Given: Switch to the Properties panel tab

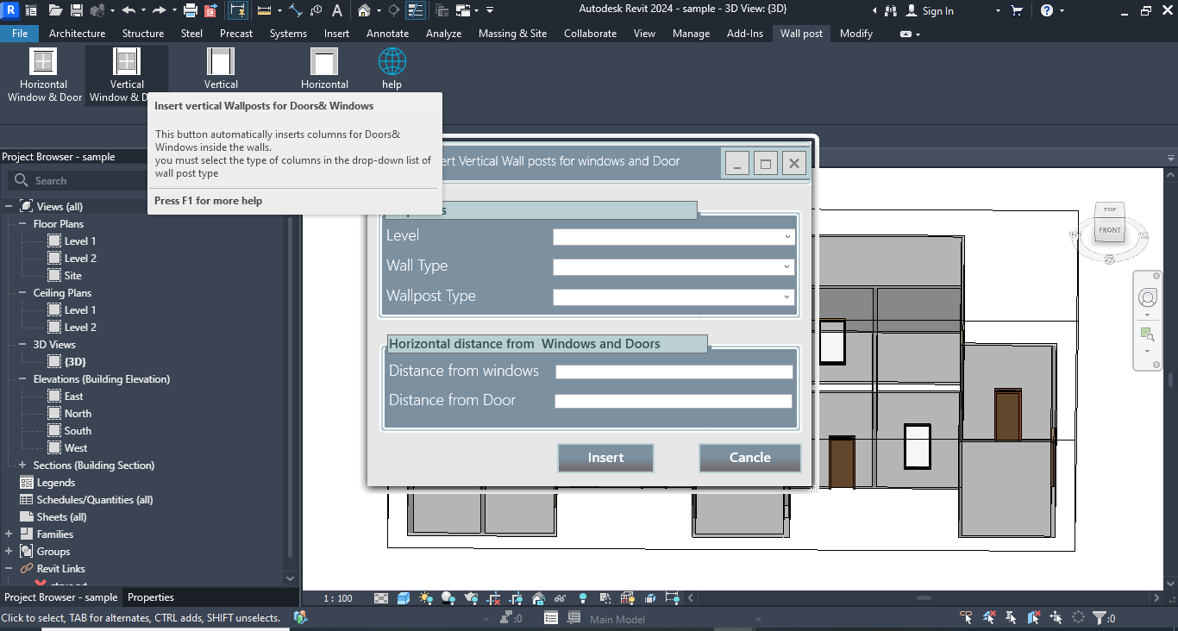Looking at the screenshot, I should (x=151, y=597).
